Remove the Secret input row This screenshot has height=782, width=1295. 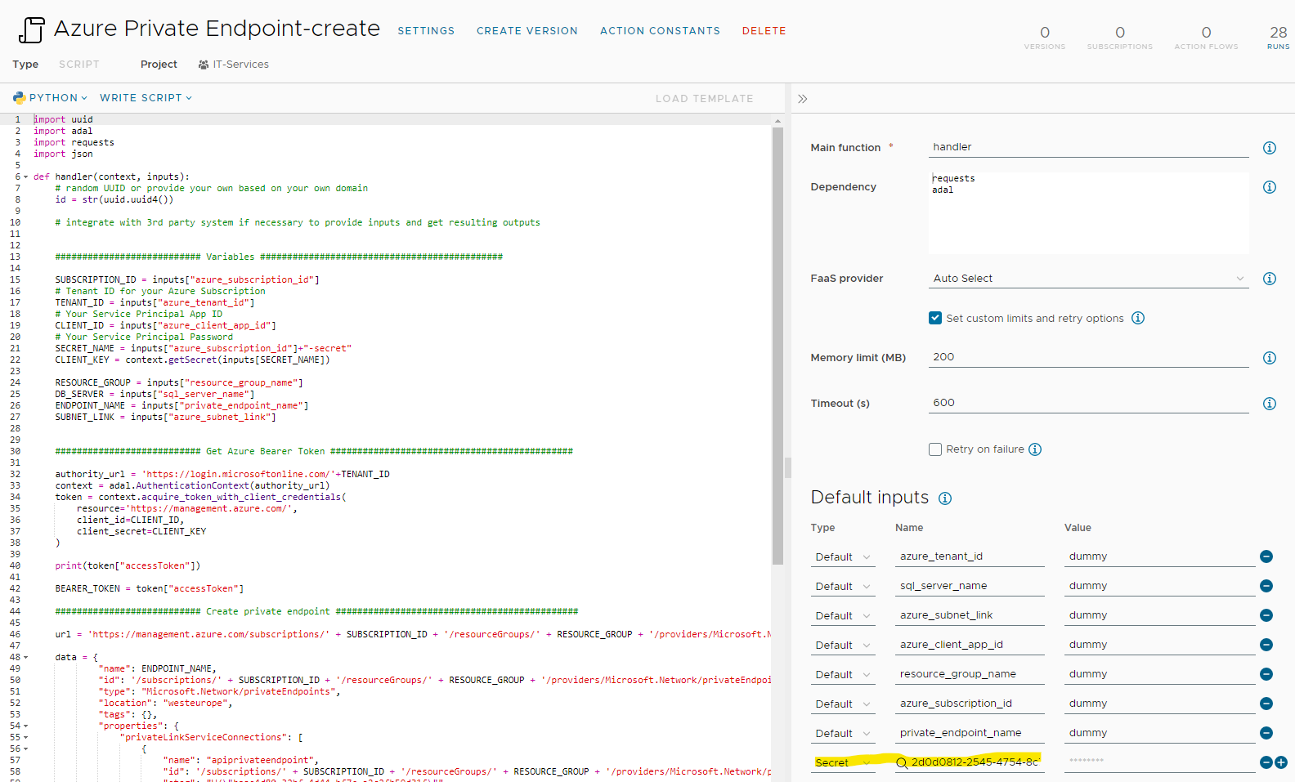point(1266,762)
